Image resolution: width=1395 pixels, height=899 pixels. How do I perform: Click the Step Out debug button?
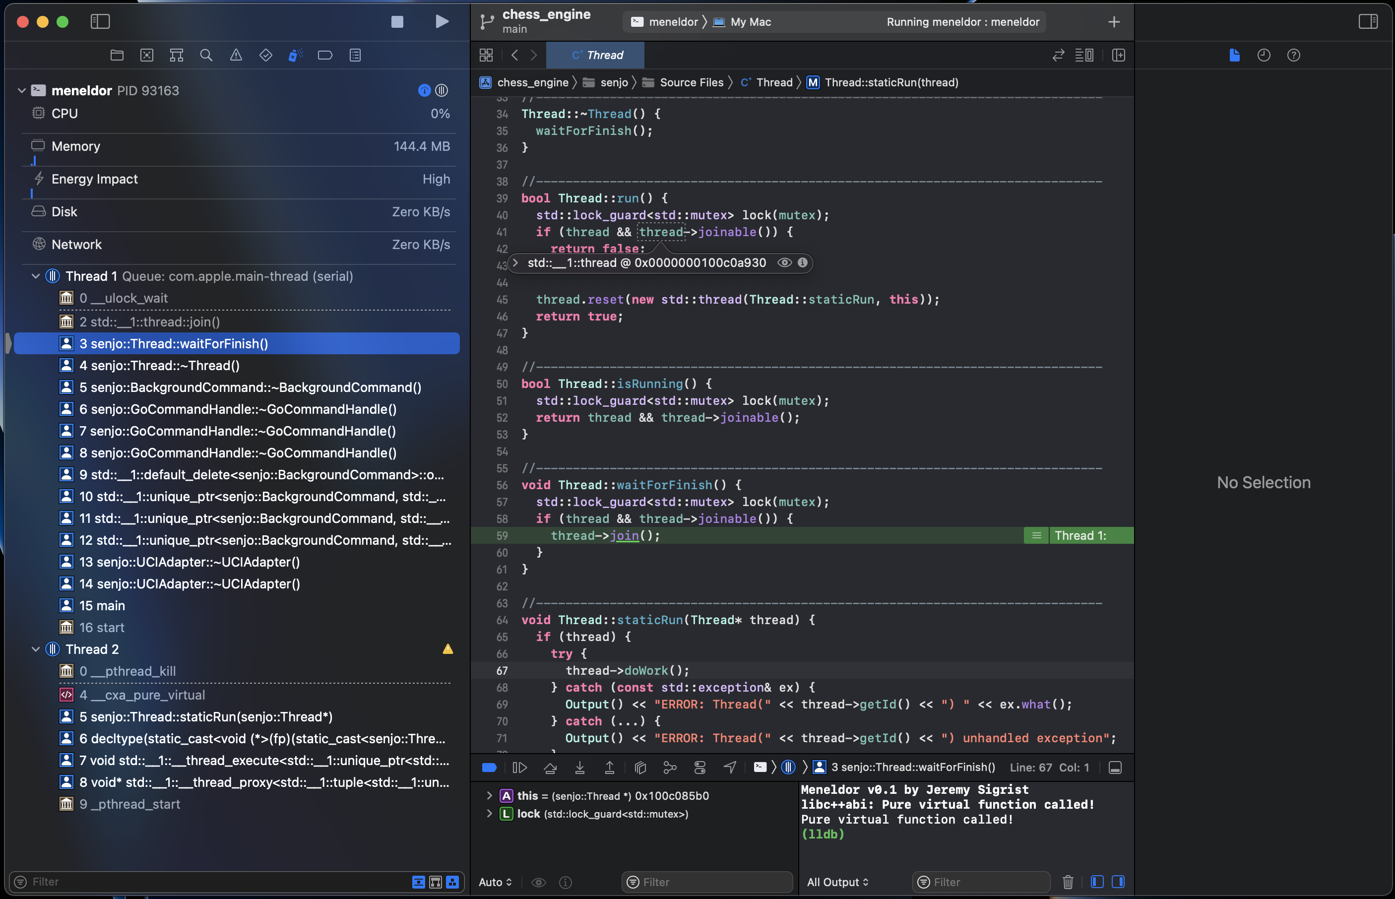(609, 768)
